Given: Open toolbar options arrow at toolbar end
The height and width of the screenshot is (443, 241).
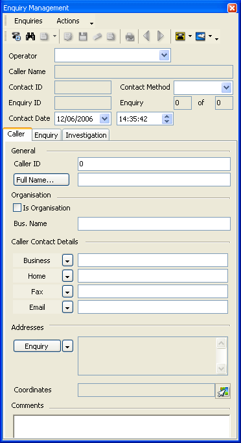Looking at the screenshot, I should (216, 39).
